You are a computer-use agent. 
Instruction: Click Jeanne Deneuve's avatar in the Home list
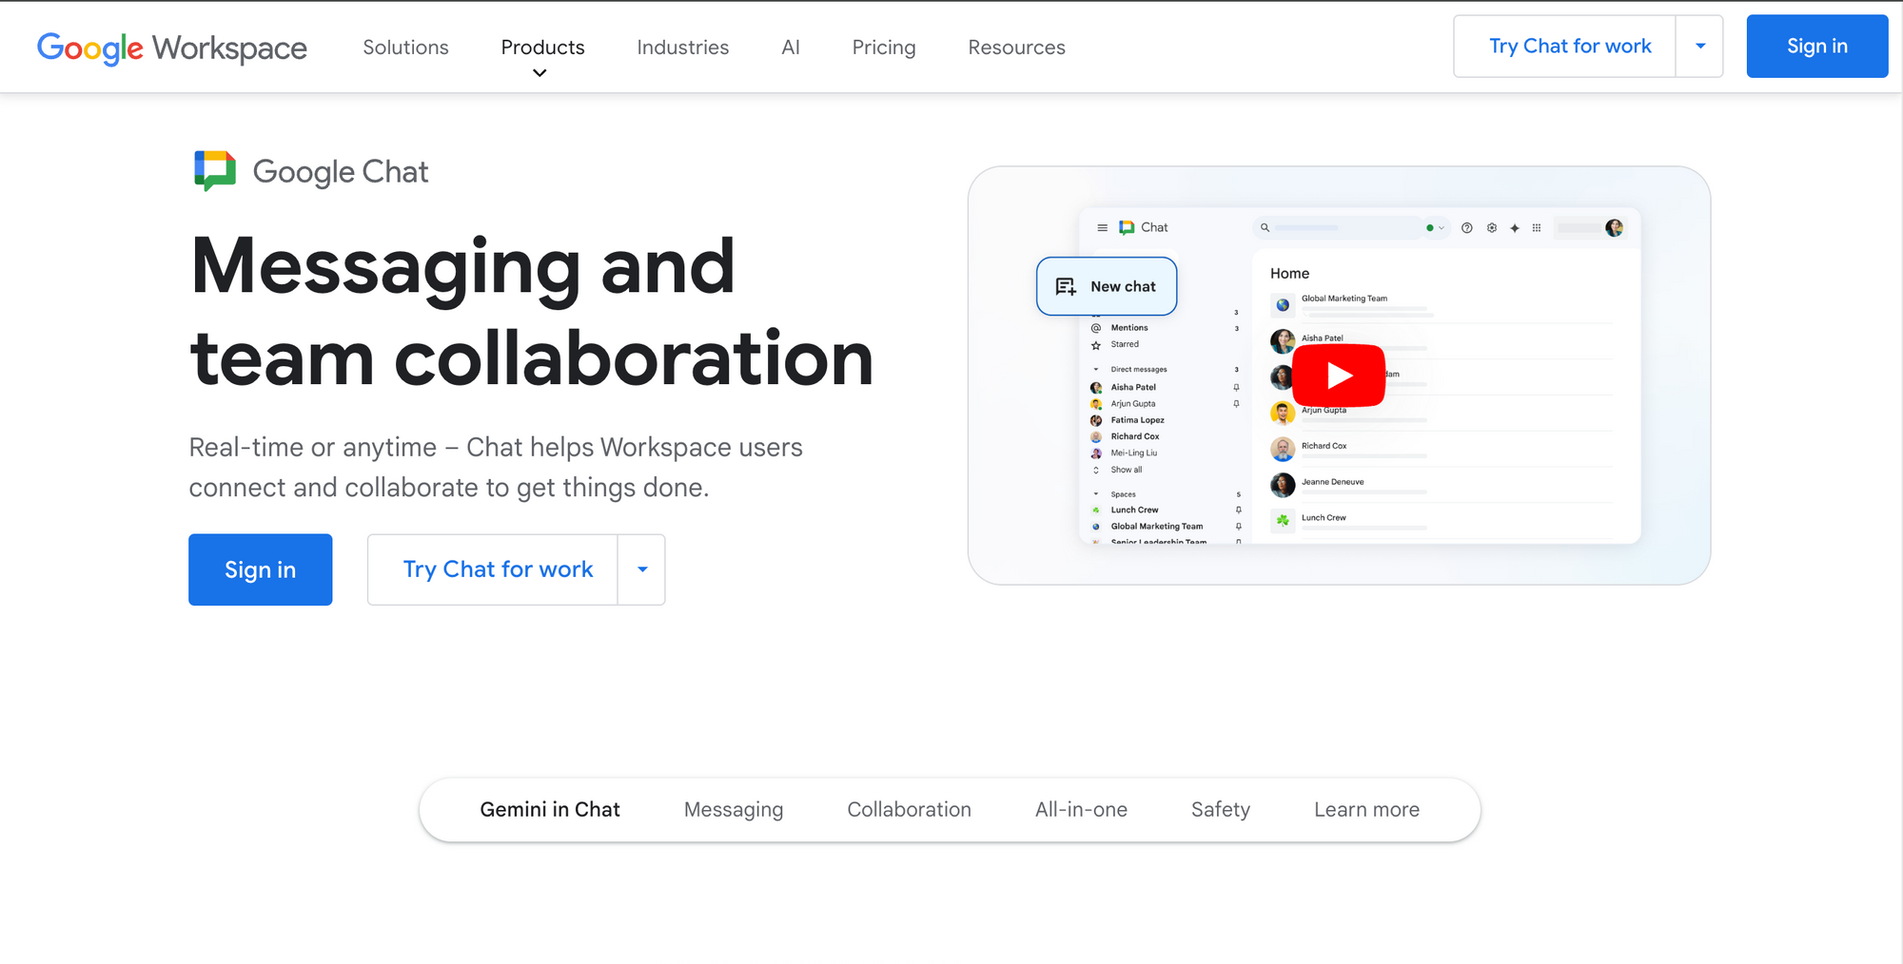(1283, 485)
